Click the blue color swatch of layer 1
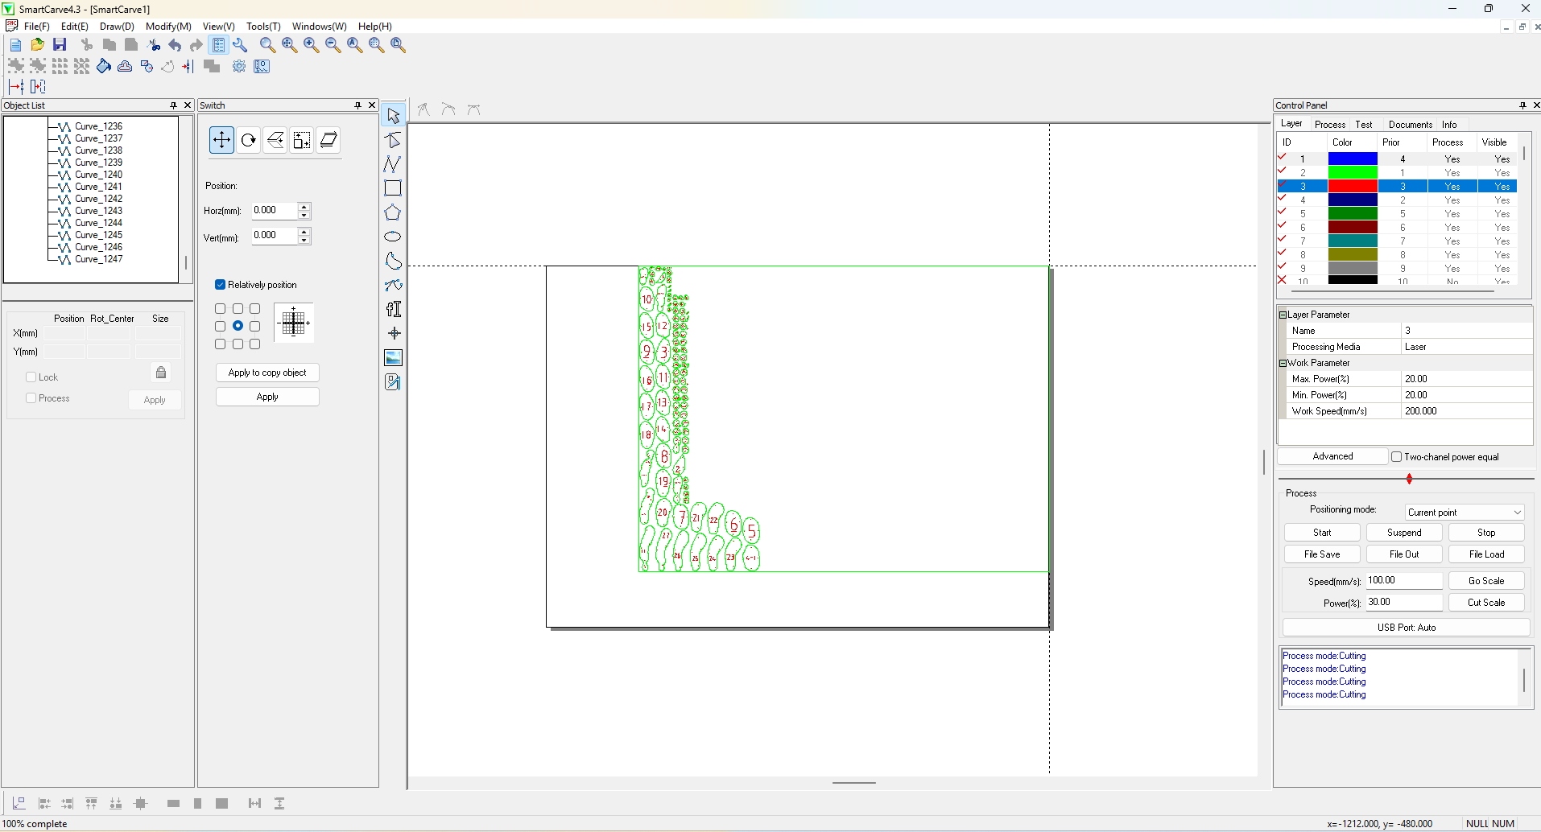Viewport: 1541px width, 832px height. coord(1352,159)
